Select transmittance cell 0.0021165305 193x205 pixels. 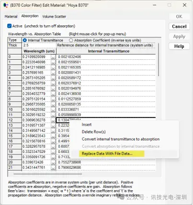(106, 67)
